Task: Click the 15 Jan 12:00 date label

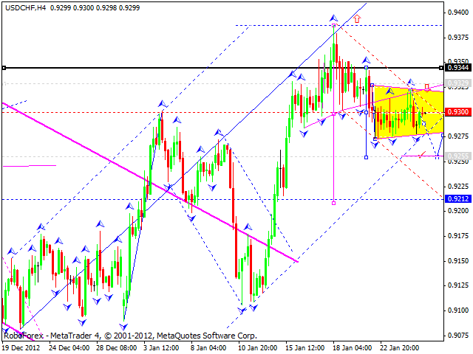Action: point(305,347)
